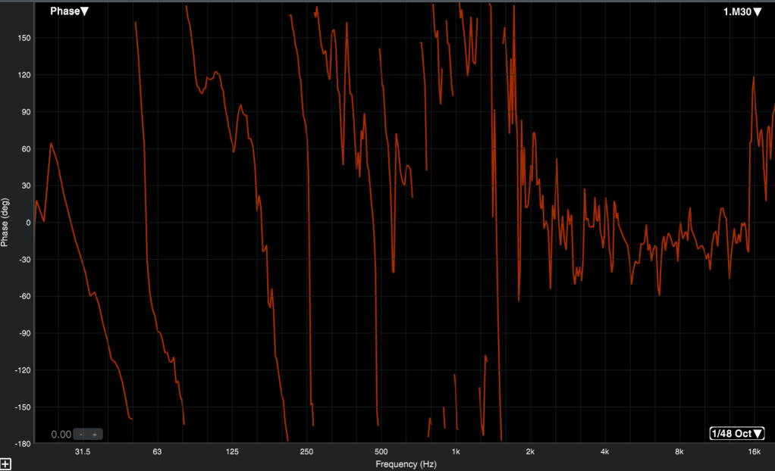The image size is (775, 471).
Task: Click the Phase (deg) axis title
Action: 6,222
